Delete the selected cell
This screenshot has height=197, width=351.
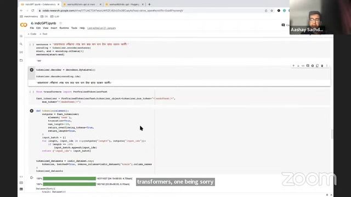pyautogui.click(x=322, y=66)
